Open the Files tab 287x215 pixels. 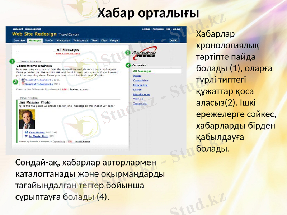pyautogui.click(x=104, y=40)
